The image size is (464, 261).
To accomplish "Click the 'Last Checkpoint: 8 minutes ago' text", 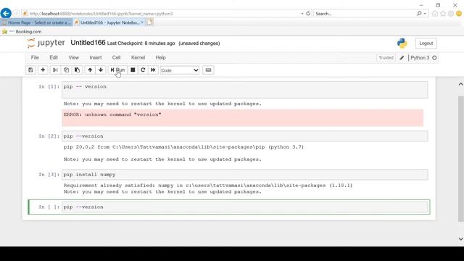I will (141, 43).
